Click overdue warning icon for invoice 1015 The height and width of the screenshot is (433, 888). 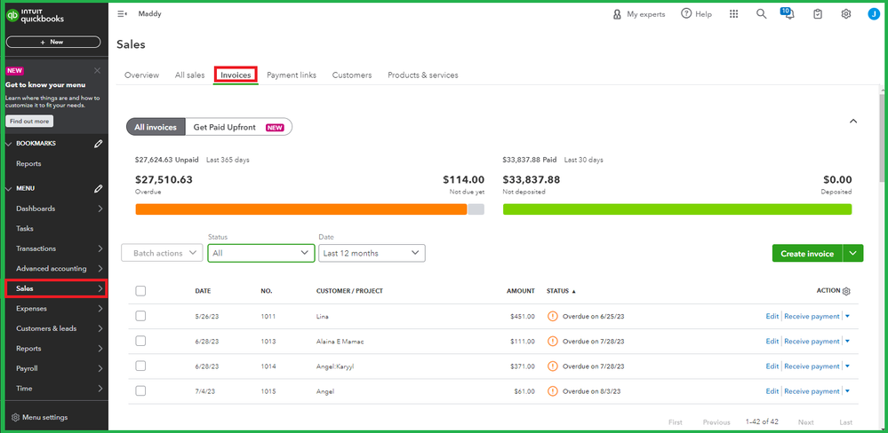pyautogui.click(x=553, y=391)
